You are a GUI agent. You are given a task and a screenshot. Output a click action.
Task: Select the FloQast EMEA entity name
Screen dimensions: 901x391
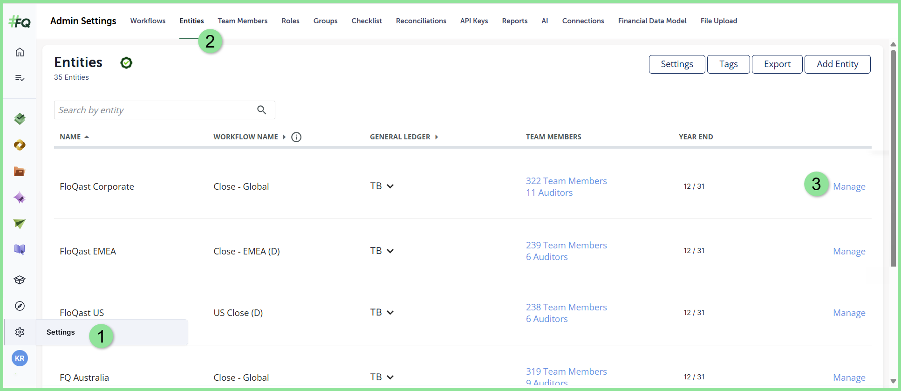[x=88, y=251]
